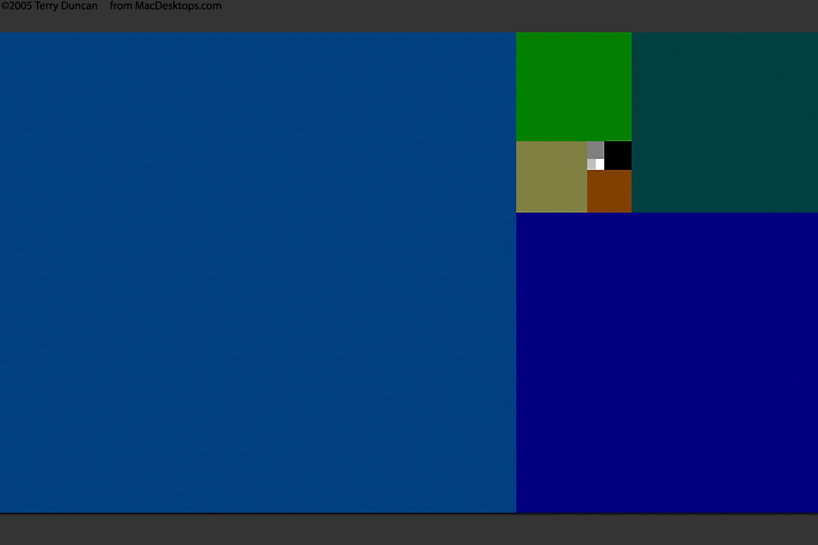Click the dark gray bottom bar
Image resolution: width=818 pixels, height=545 pixels.
click(409, 529)
